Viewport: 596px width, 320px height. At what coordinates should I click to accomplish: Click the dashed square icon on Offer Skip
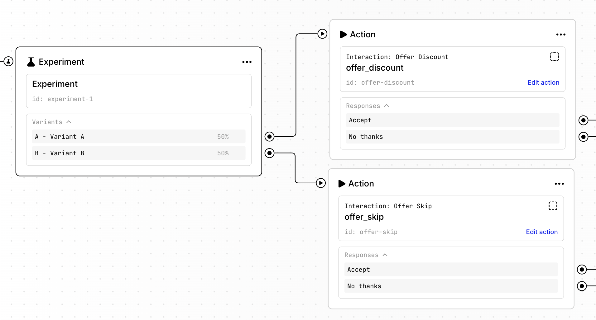tap(553, 206)
